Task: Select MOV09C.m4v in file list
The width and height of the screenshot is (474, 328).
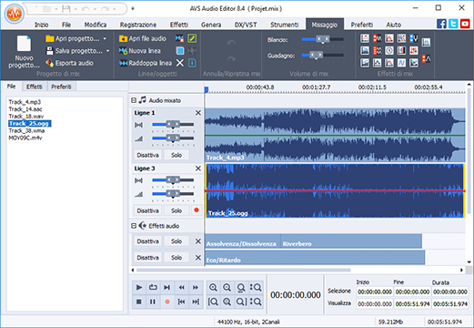Action: coord(25,138)
